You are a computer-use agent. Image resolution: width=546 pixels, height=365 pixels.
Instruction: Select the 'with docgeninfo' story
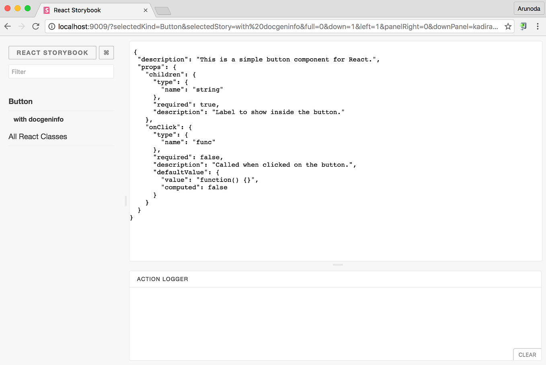[39, 119]
